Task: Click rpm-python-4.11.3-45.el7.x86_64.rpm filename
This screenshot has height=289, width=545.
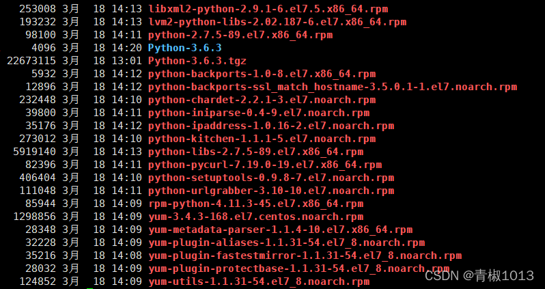Action: (x=256, y=204)
